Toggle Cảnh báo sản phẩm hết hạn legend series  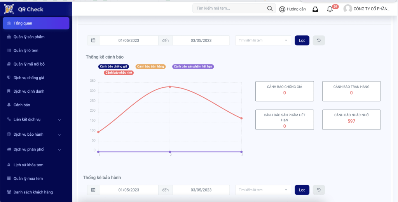coord(193,67)
